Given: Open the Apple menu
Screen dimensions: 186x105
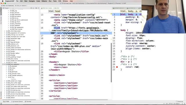Looking at the screenshot, I should pos(3,1).
